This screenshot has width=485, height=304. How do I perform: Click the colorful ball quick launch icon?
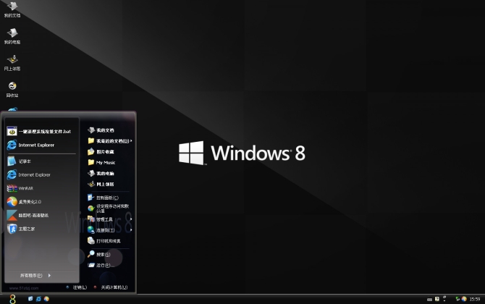[46, 299]
